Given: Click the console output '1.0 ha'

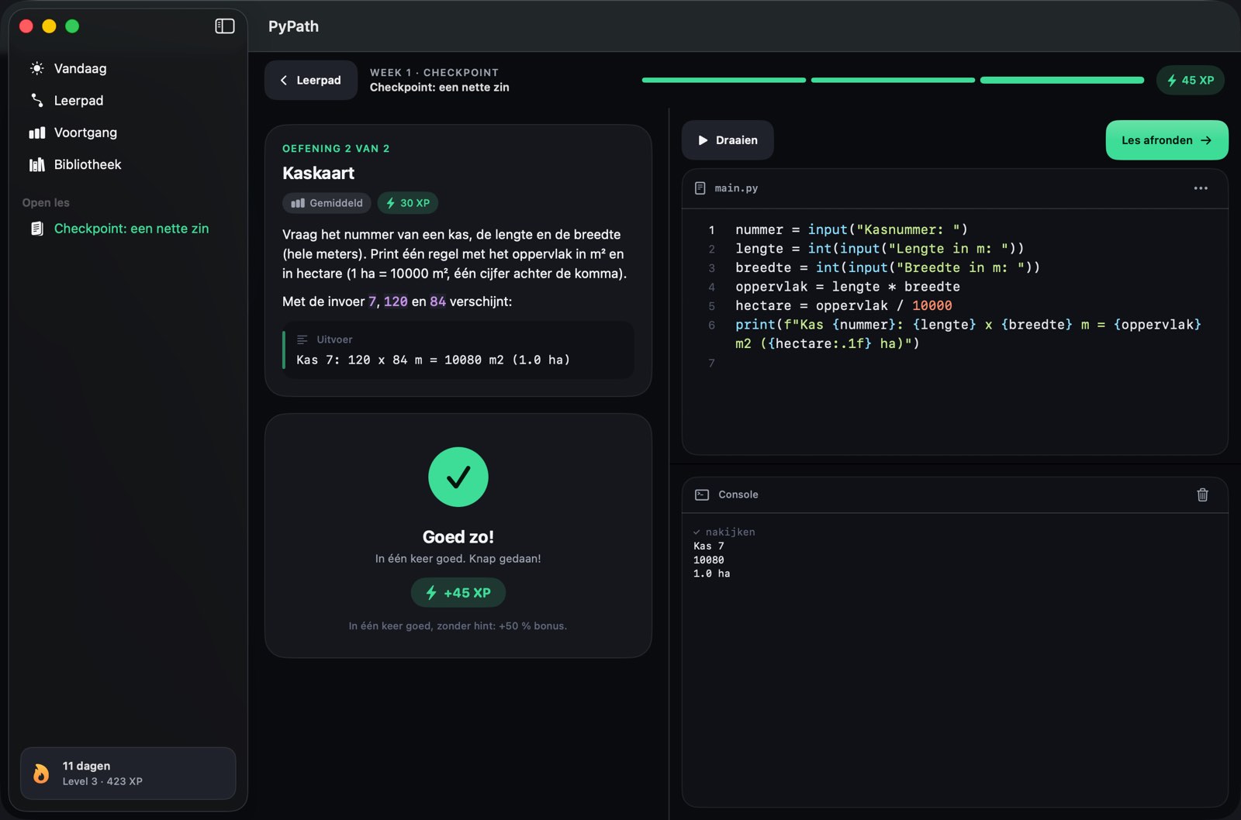Looking at the screenshot, I should point(712,574).
